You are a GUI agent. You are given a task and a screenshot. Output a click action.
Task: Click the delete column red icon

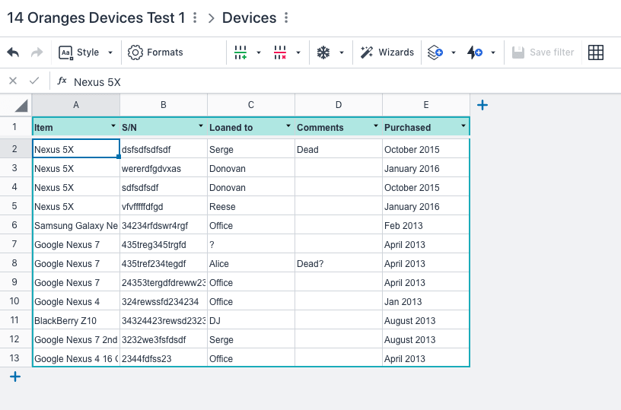click(280, 52)
